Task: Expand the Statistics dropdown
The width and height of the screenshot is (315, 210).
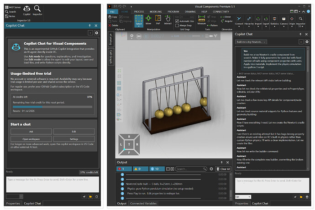Action: (275, 26)
